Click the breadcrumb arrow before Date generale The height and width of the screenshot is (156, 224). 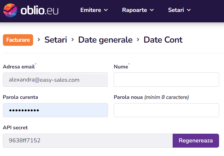point(73,39)
